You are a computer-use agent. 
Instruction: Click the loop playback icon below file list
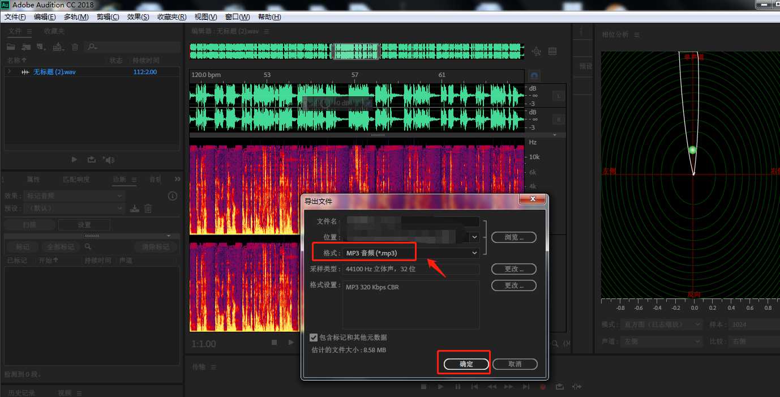coord(91,160)
